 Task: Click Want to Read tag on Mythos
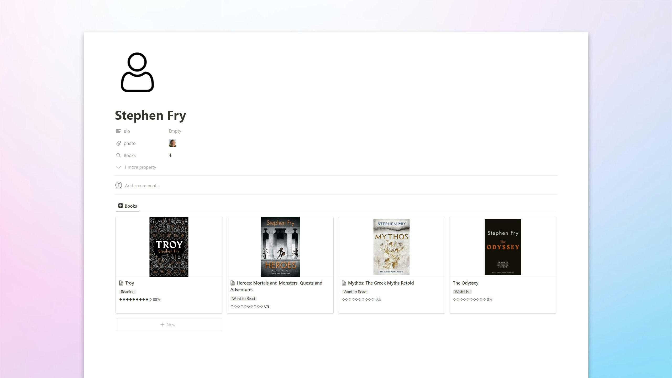pos(355,292)
